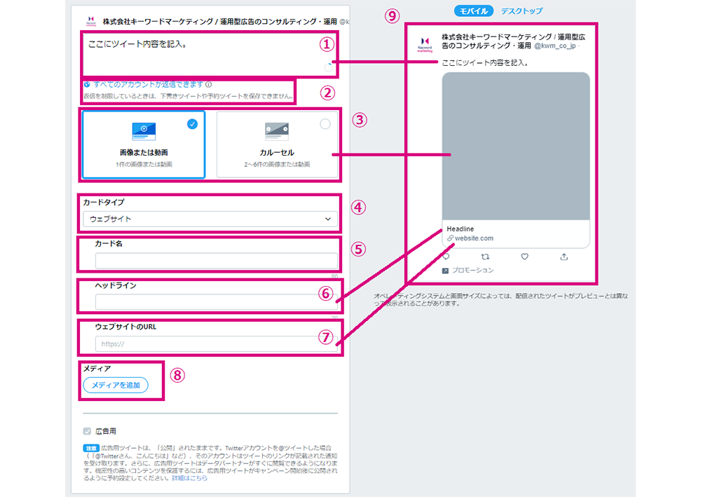701x497 pixels.
Task: Click the メディアを追加 button
Action: click(x=116, y=386)
